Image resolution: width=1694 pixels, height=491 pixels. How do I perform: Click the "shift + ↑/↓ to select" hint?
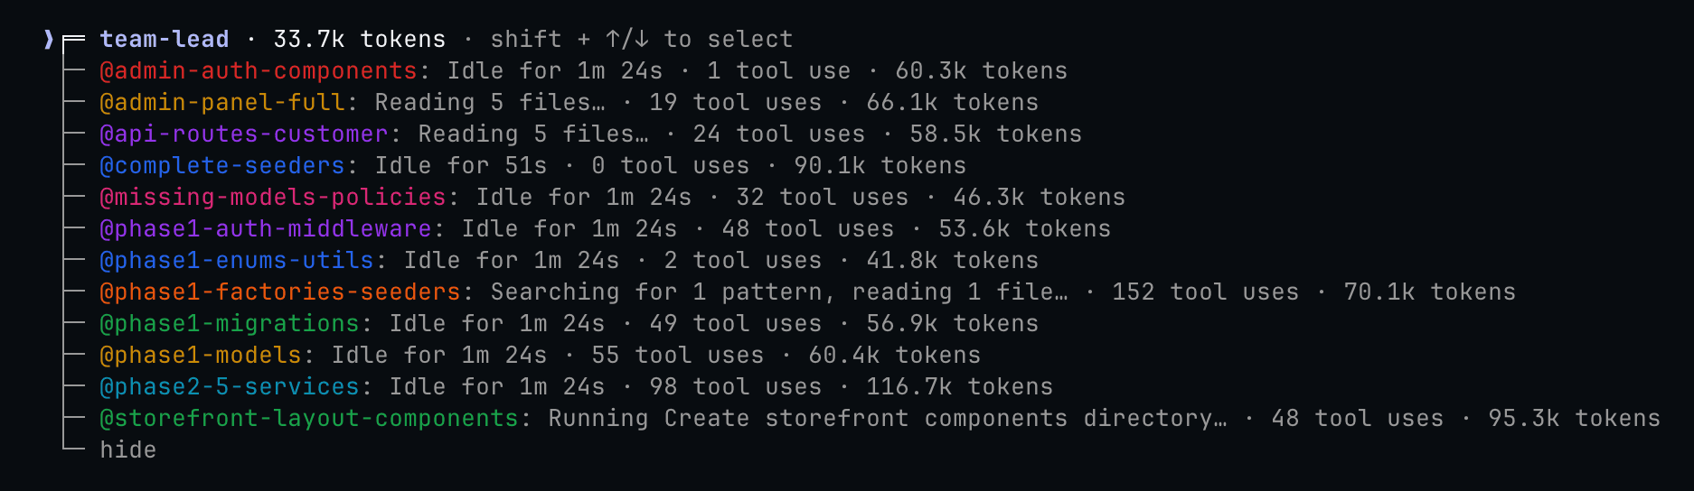click(641, 40)
